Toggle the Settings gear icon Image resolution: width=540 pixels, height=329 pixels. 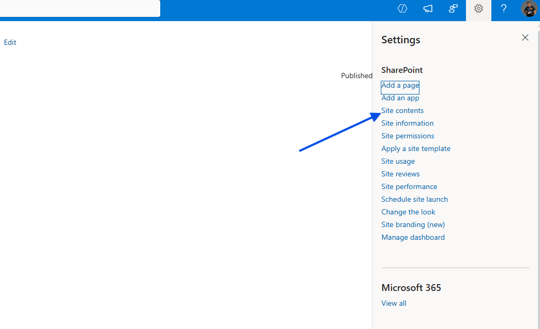click(x=479, y=9)
